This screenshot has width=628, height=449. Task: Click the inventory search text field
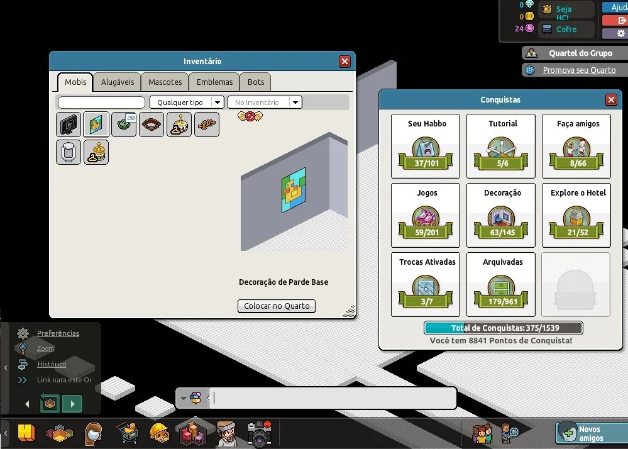click(101, 103)
